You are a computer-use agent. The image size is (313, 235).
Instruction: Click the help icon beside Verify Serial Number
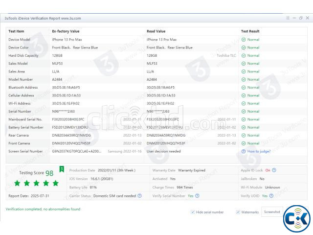point(197,196)
